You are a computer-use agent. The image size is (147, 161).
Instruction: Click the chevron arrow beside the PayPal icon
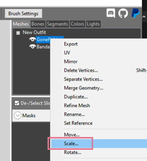144,17
